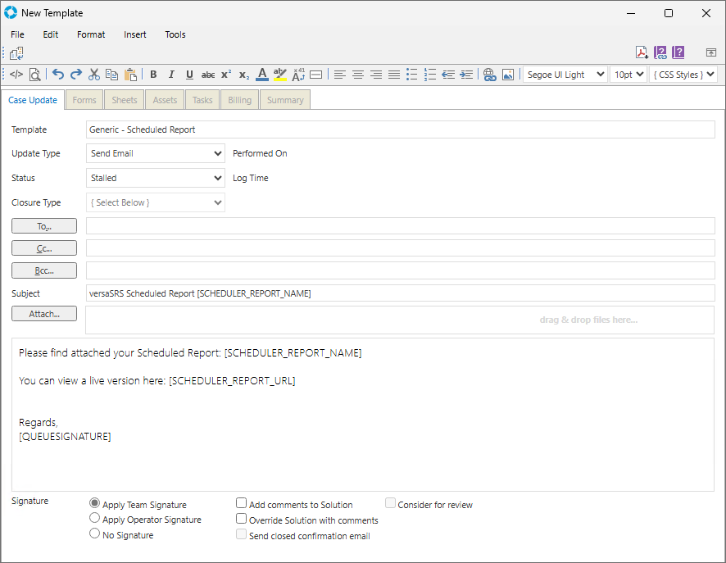Apply strikethrough formatting
This screenshot has height=563, width=726.
[208, 75]
